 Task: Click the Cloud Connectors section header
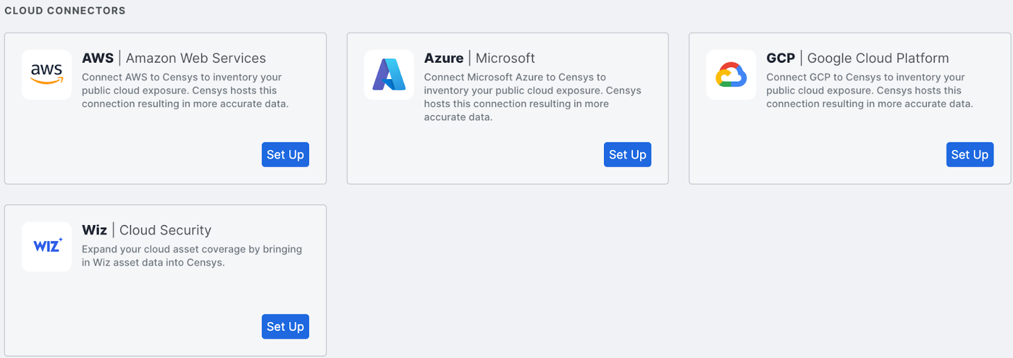(65, 11)
